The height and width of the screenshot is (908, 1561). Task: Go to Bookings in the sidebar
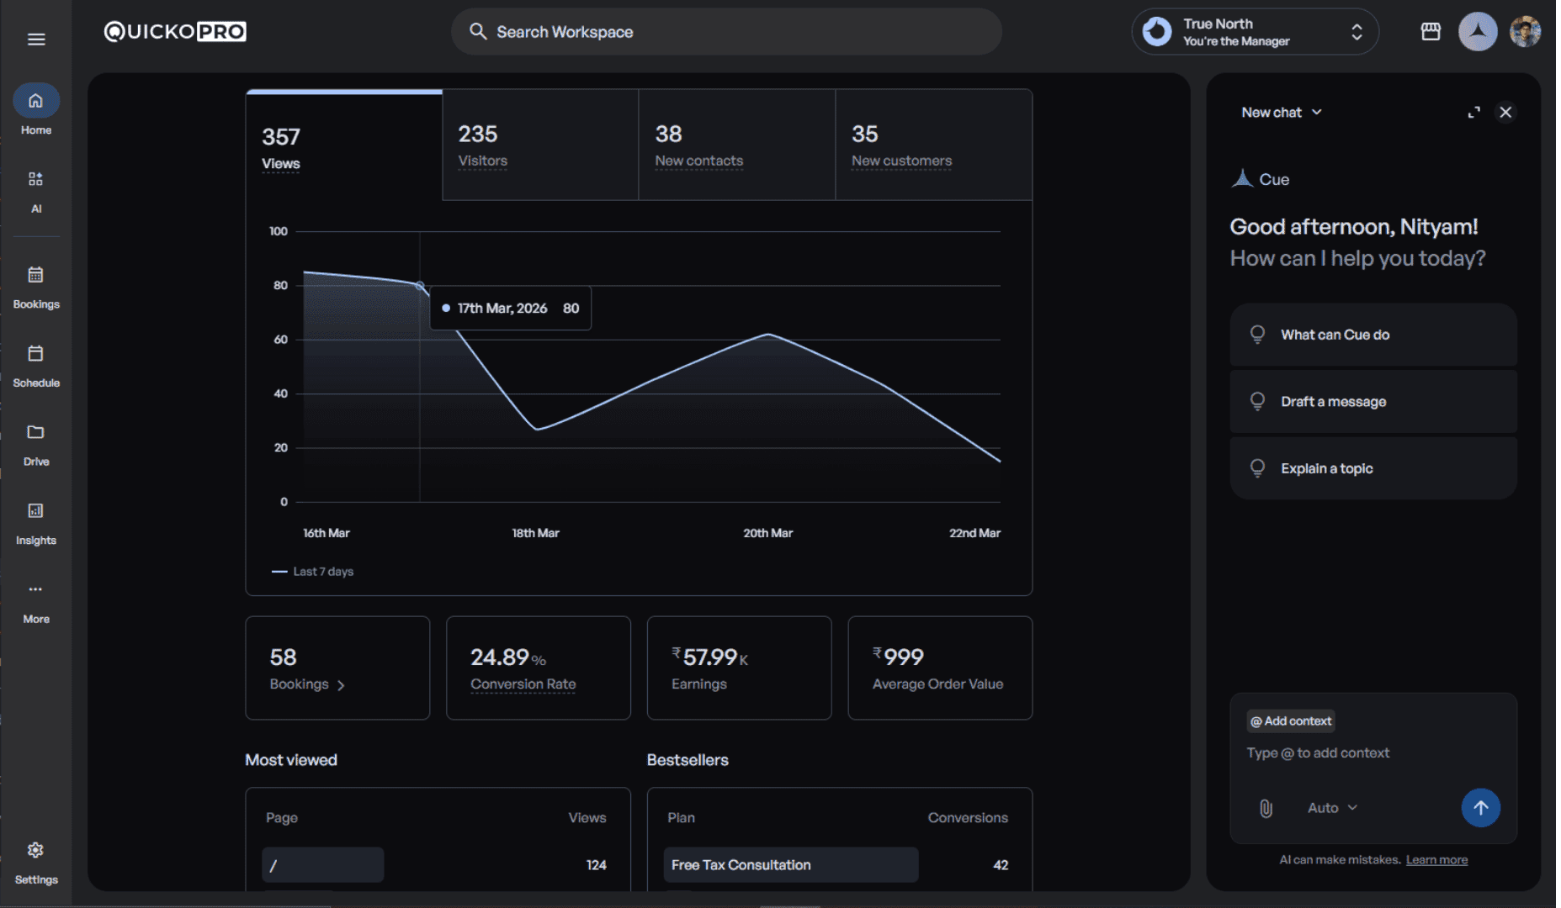click(x=35, y=286)
